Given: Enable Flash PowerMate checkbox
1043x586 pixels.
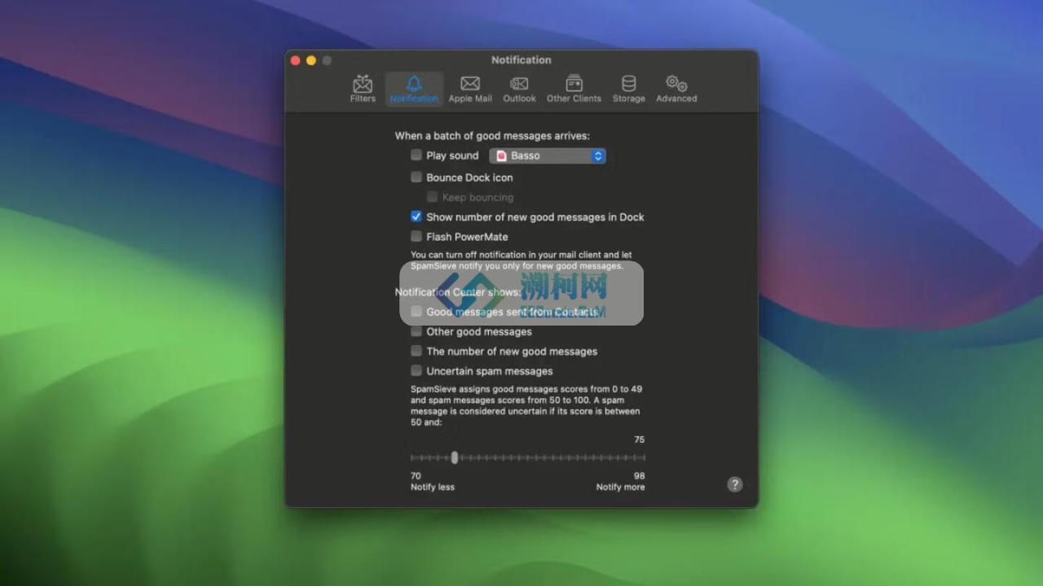Looking at the screenshot, I should 416,236.
